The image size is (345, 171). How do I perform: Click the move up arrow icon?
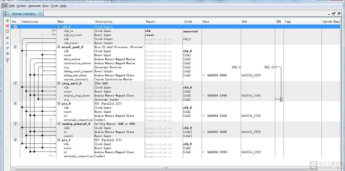click(x=7, y=43)
